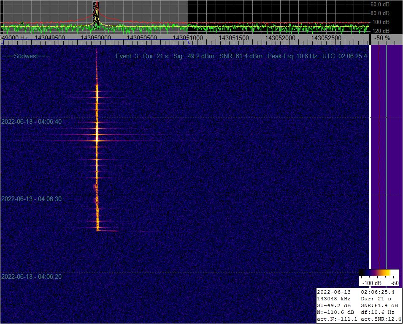The height and width of the screenshot is (324, 403).
Task: Click the green marker dot on spectrum trace
Action: pyautogui.click(x=22, y=23)
